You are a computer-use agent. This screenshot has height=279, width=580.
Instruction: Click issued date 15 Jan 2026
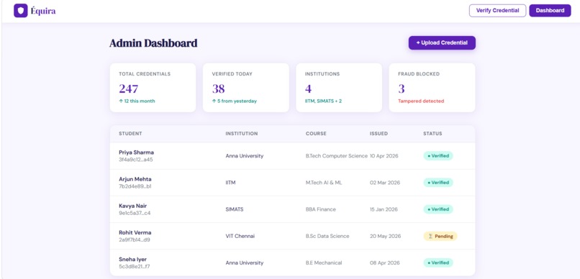384,209
